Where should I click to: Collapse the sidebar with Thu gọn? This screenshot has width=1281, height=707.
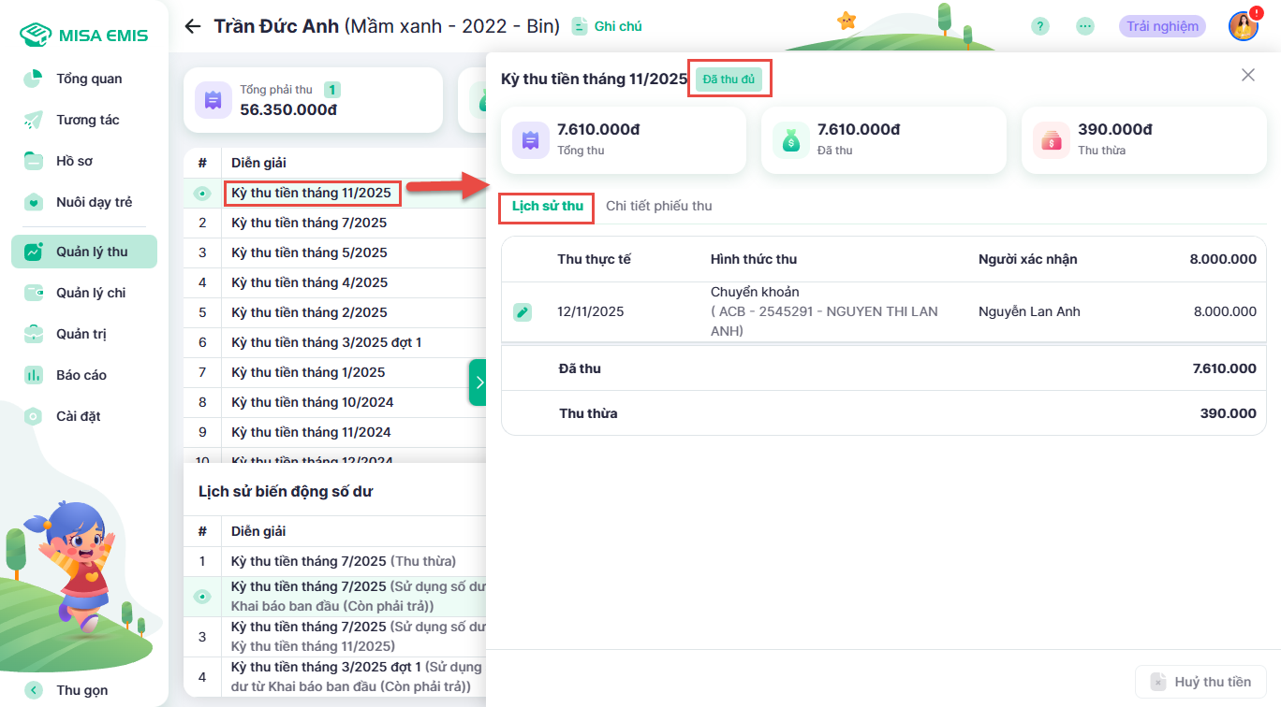pos(82,690)
